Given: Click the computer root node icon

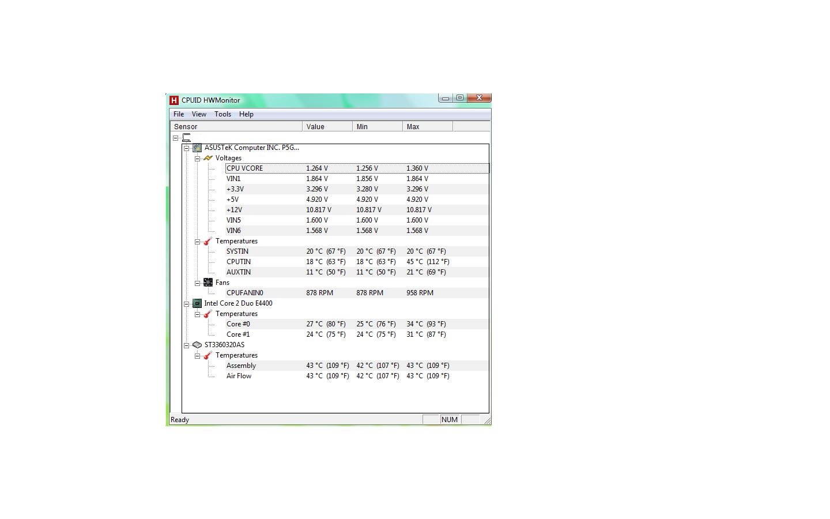Looking at the screenshot, I should click(x=186, y=138).
